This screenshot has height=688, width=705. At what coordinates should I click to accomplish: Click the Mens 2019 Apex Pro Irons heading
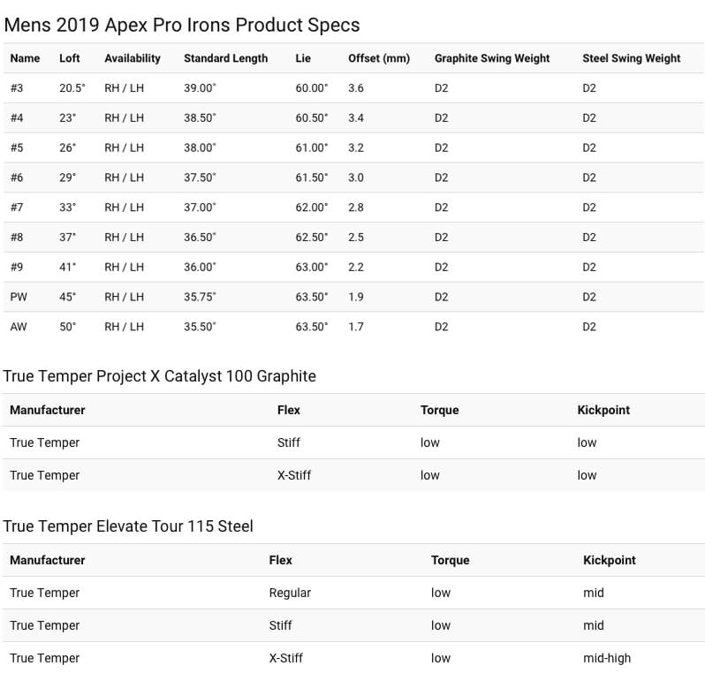[182, 25]
